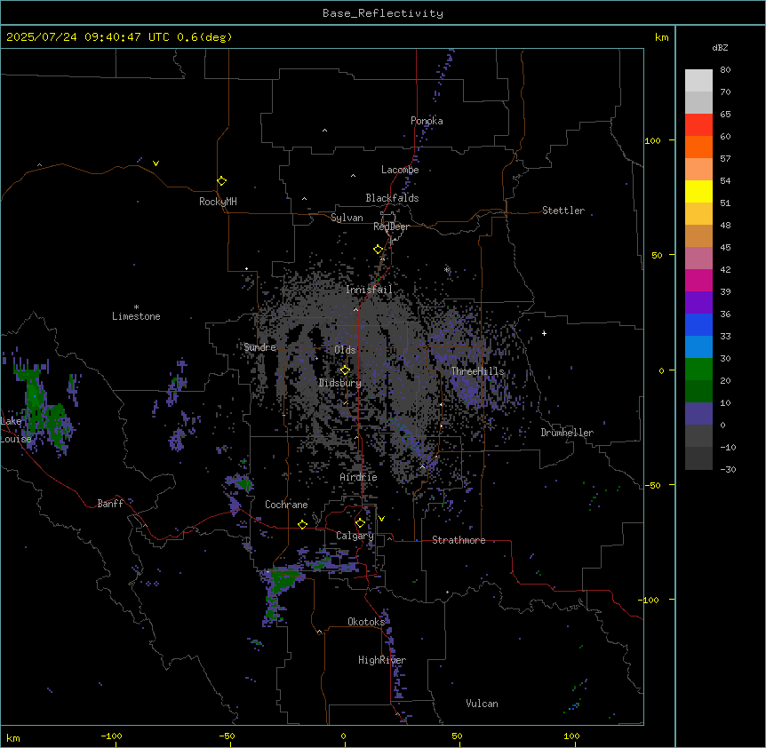Select the Blackfalds city label

pos(392,198)
